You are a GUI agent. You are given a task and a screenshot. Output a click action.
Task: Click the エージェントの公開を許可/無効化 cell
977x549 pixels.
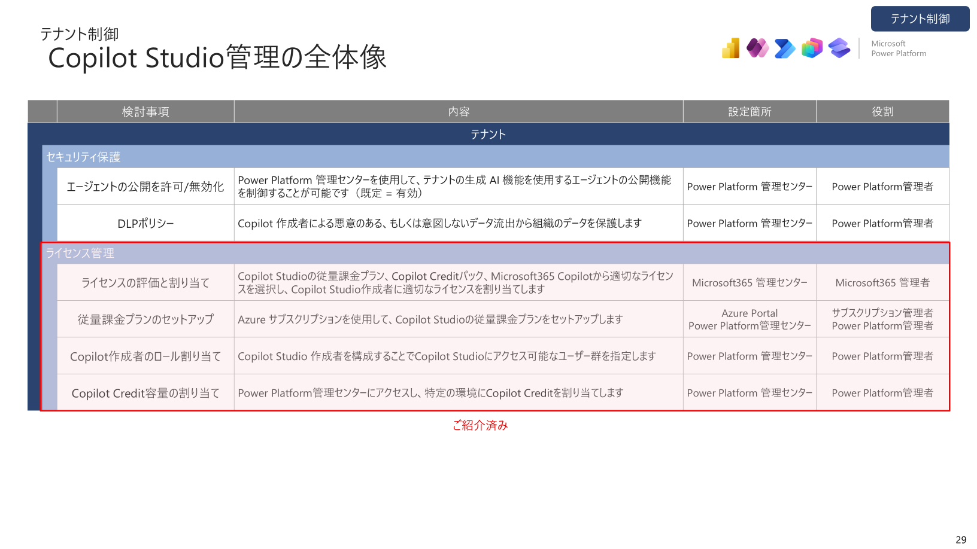(x=145, y=187)
